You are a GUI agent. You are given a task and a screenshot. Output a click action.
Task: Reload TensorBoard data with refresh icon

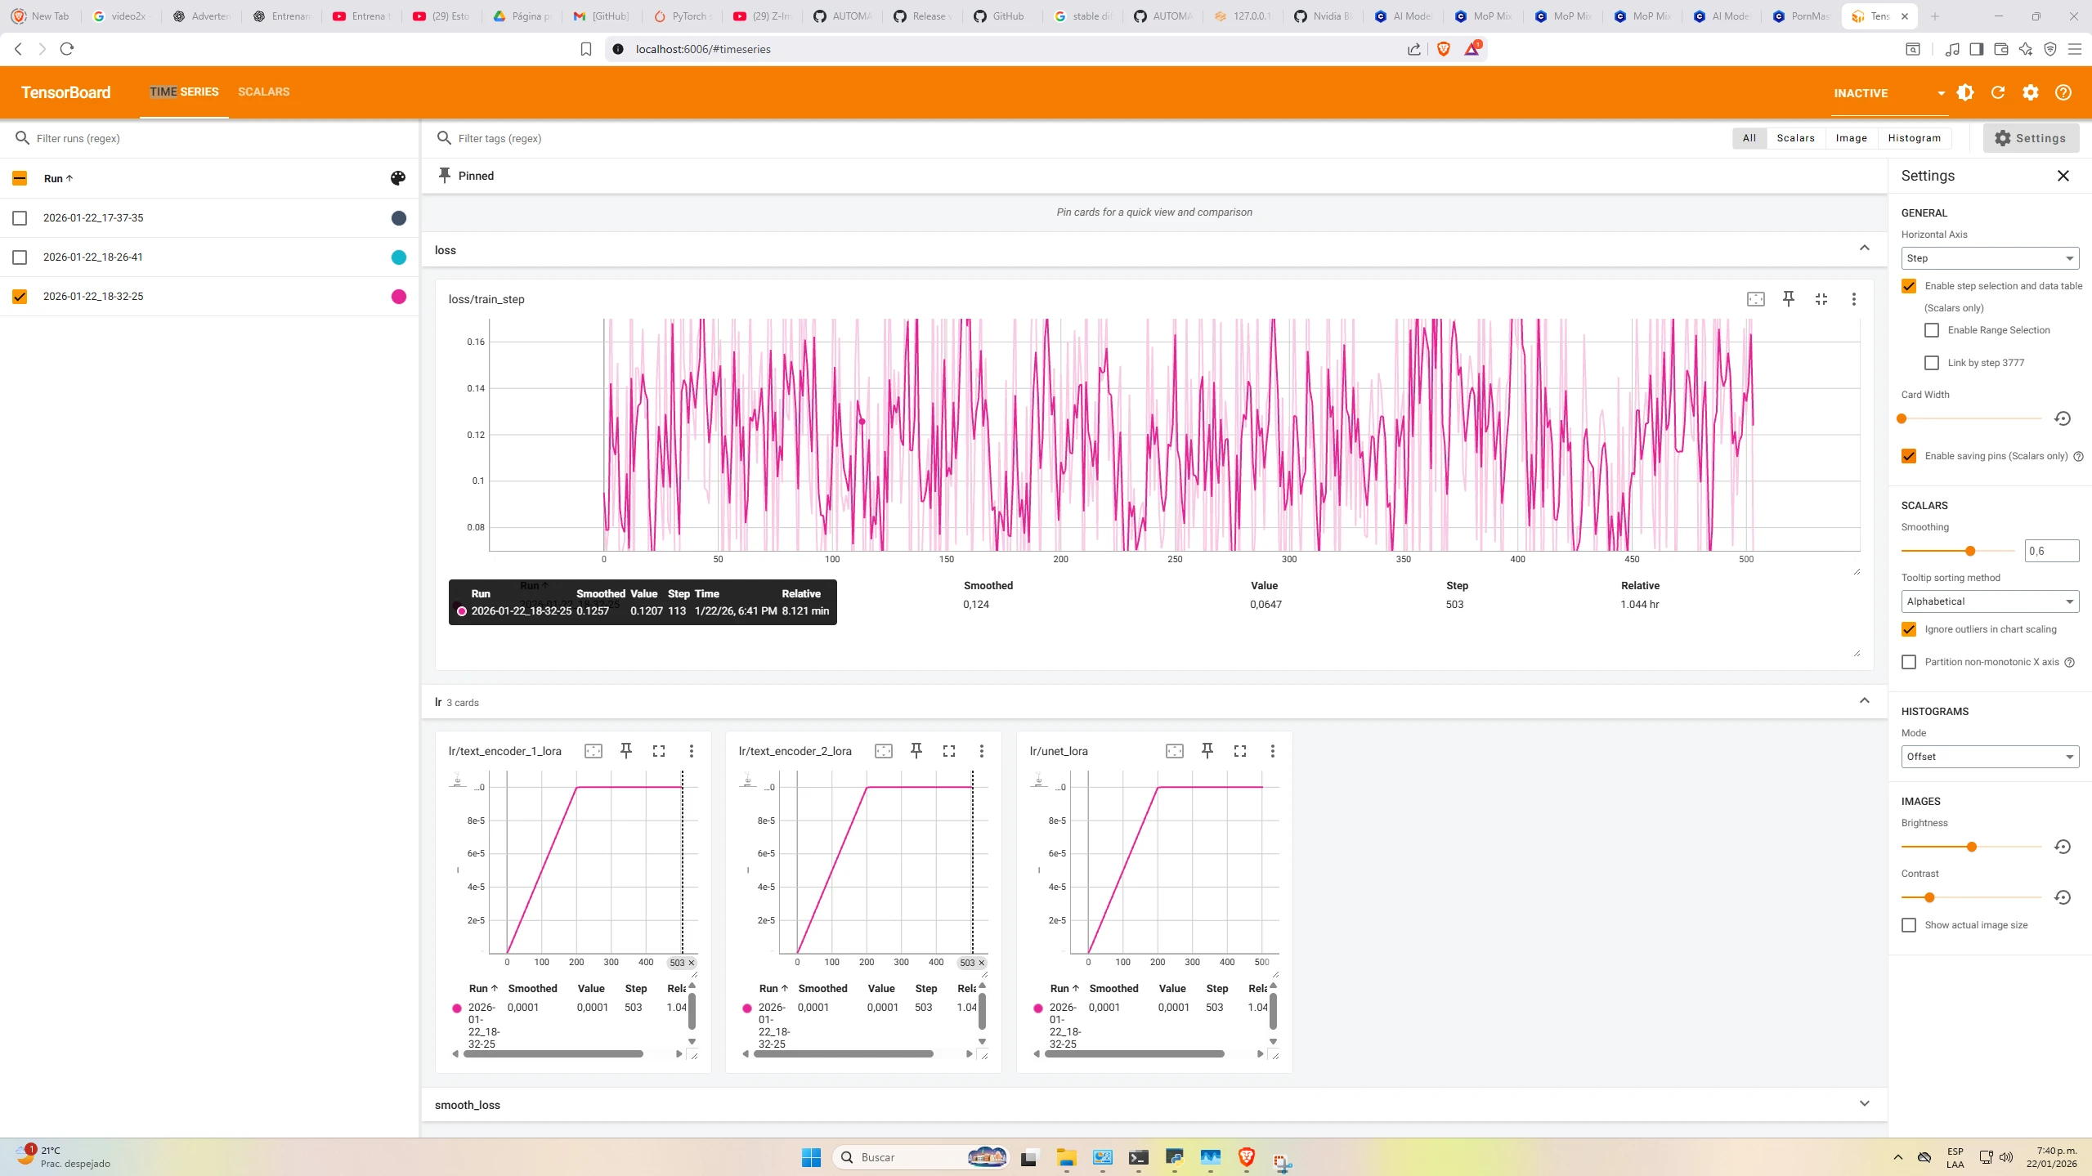[x=1998, y=92]
